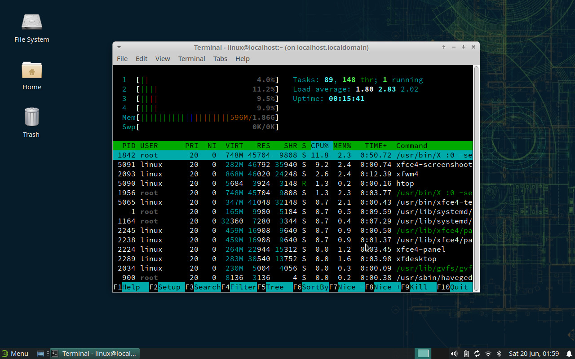The height and width of the screenshot is (359, 575).
Task: Open the Terminal menu
Action: click(191, 58)
